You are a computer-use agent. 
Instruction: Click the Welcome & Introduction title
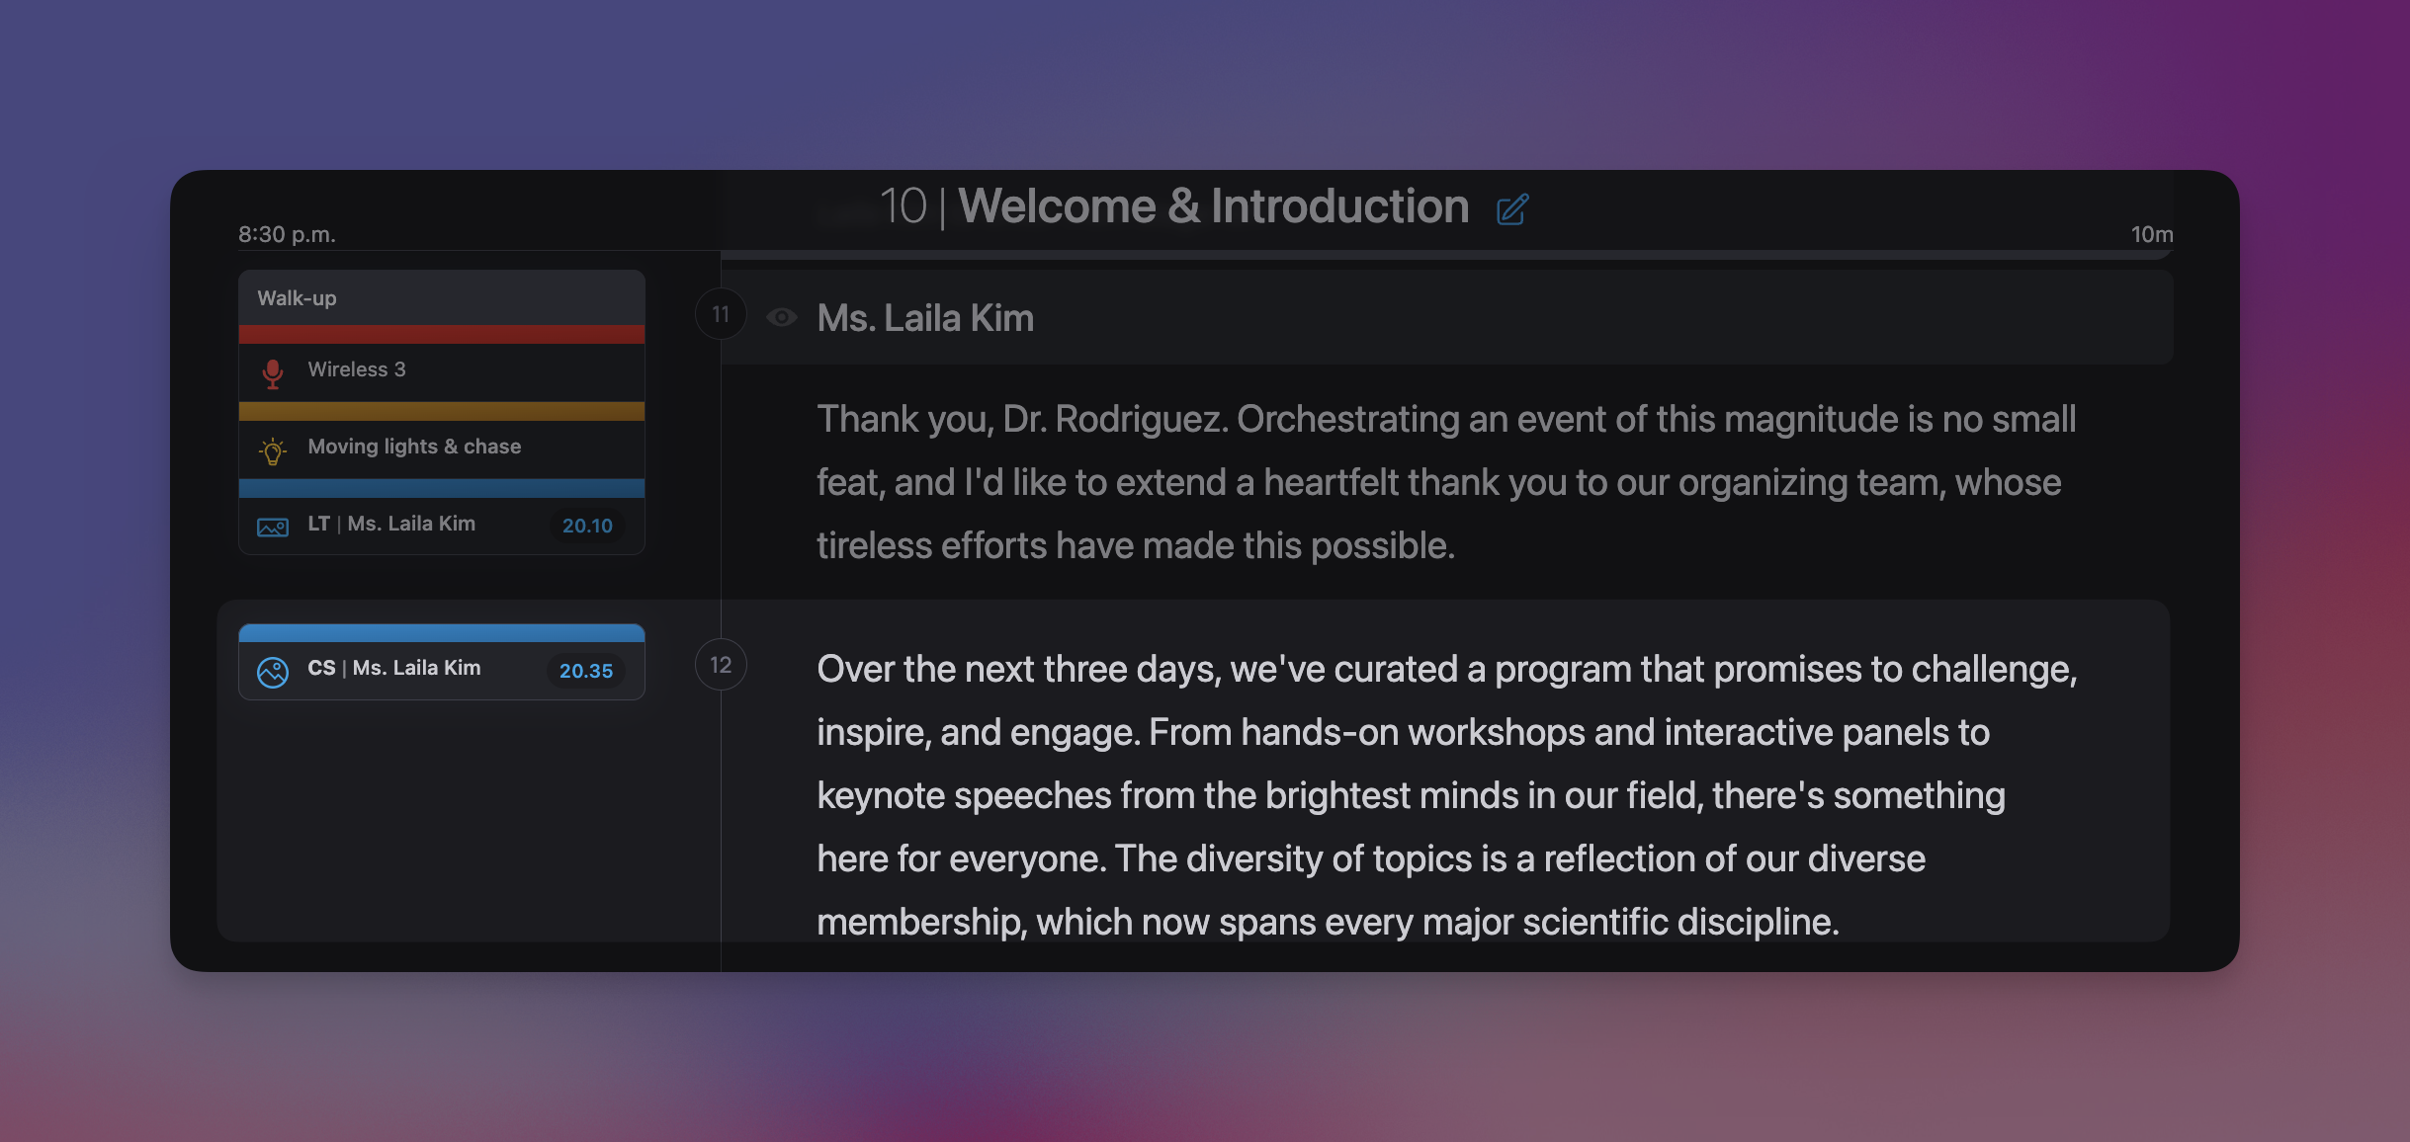tap(1213, 206)
